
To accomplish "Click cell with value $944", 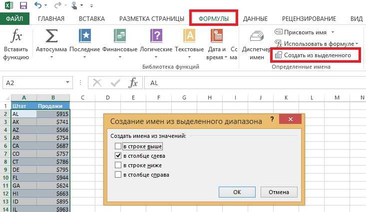I will point(53,178).
